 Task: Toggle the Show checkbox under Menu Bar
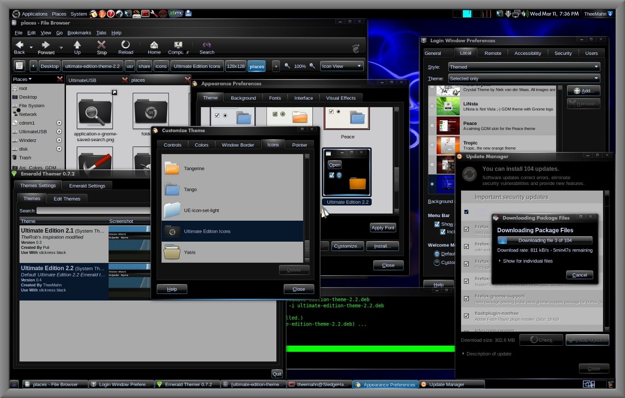(x=437, y=224)
